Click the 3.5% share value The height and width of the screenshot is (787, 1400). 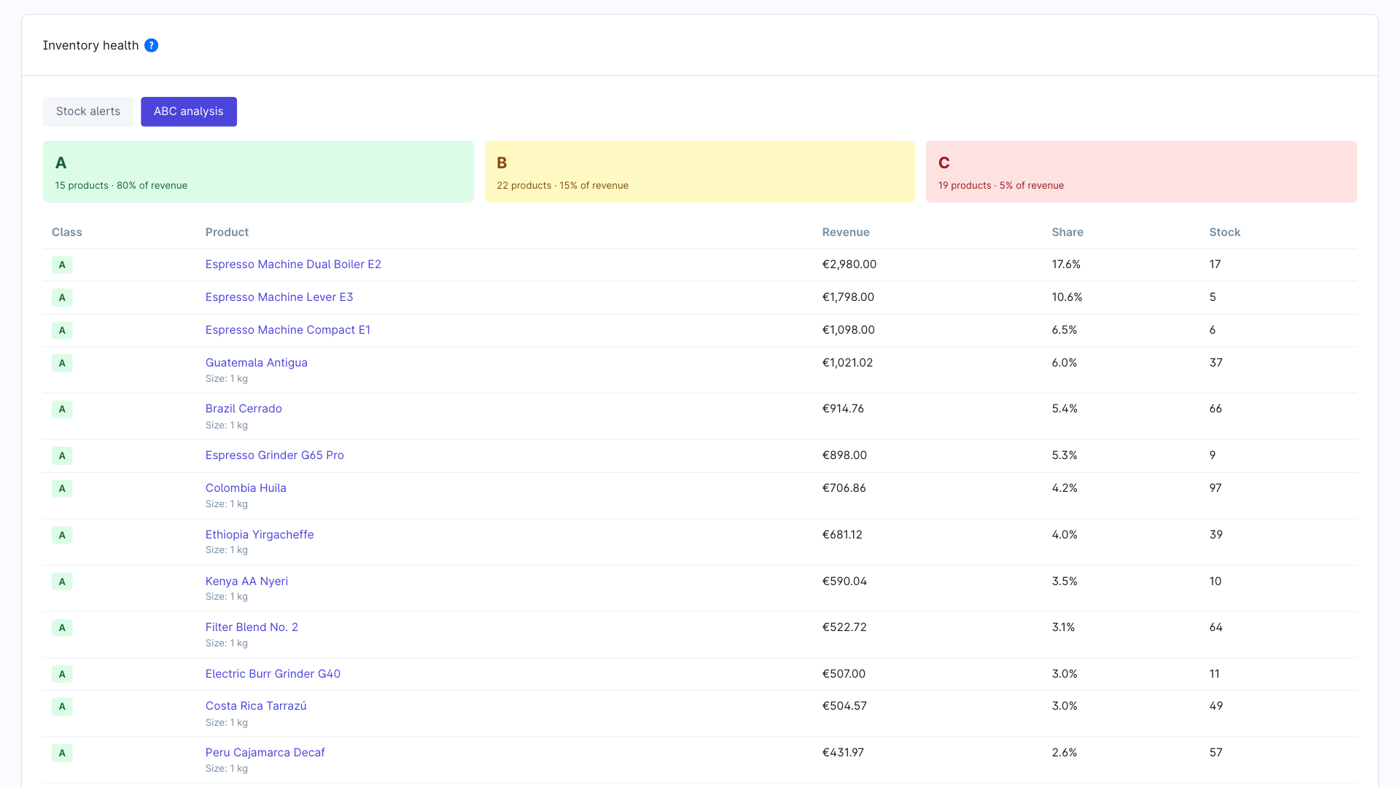[x=1065, y=582]
